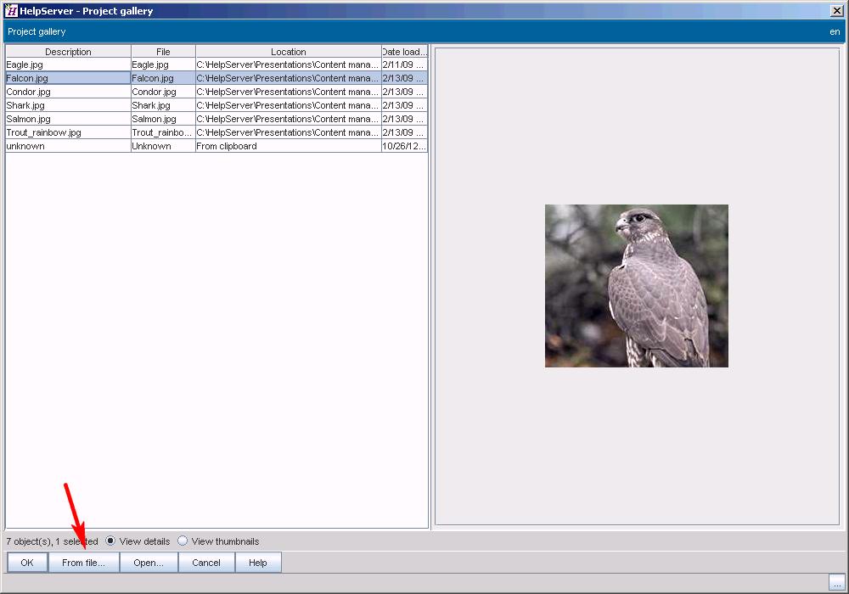The width and height of the screenshot is (849, 594).
Task: Select the Falcon.jpg description cell
Action: point(68,78)
